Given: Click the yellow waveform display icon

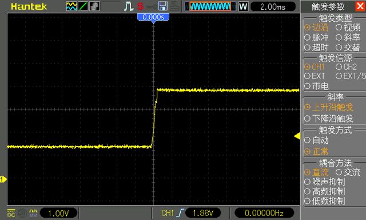Looking at the screenshot, I should point(71,6).
